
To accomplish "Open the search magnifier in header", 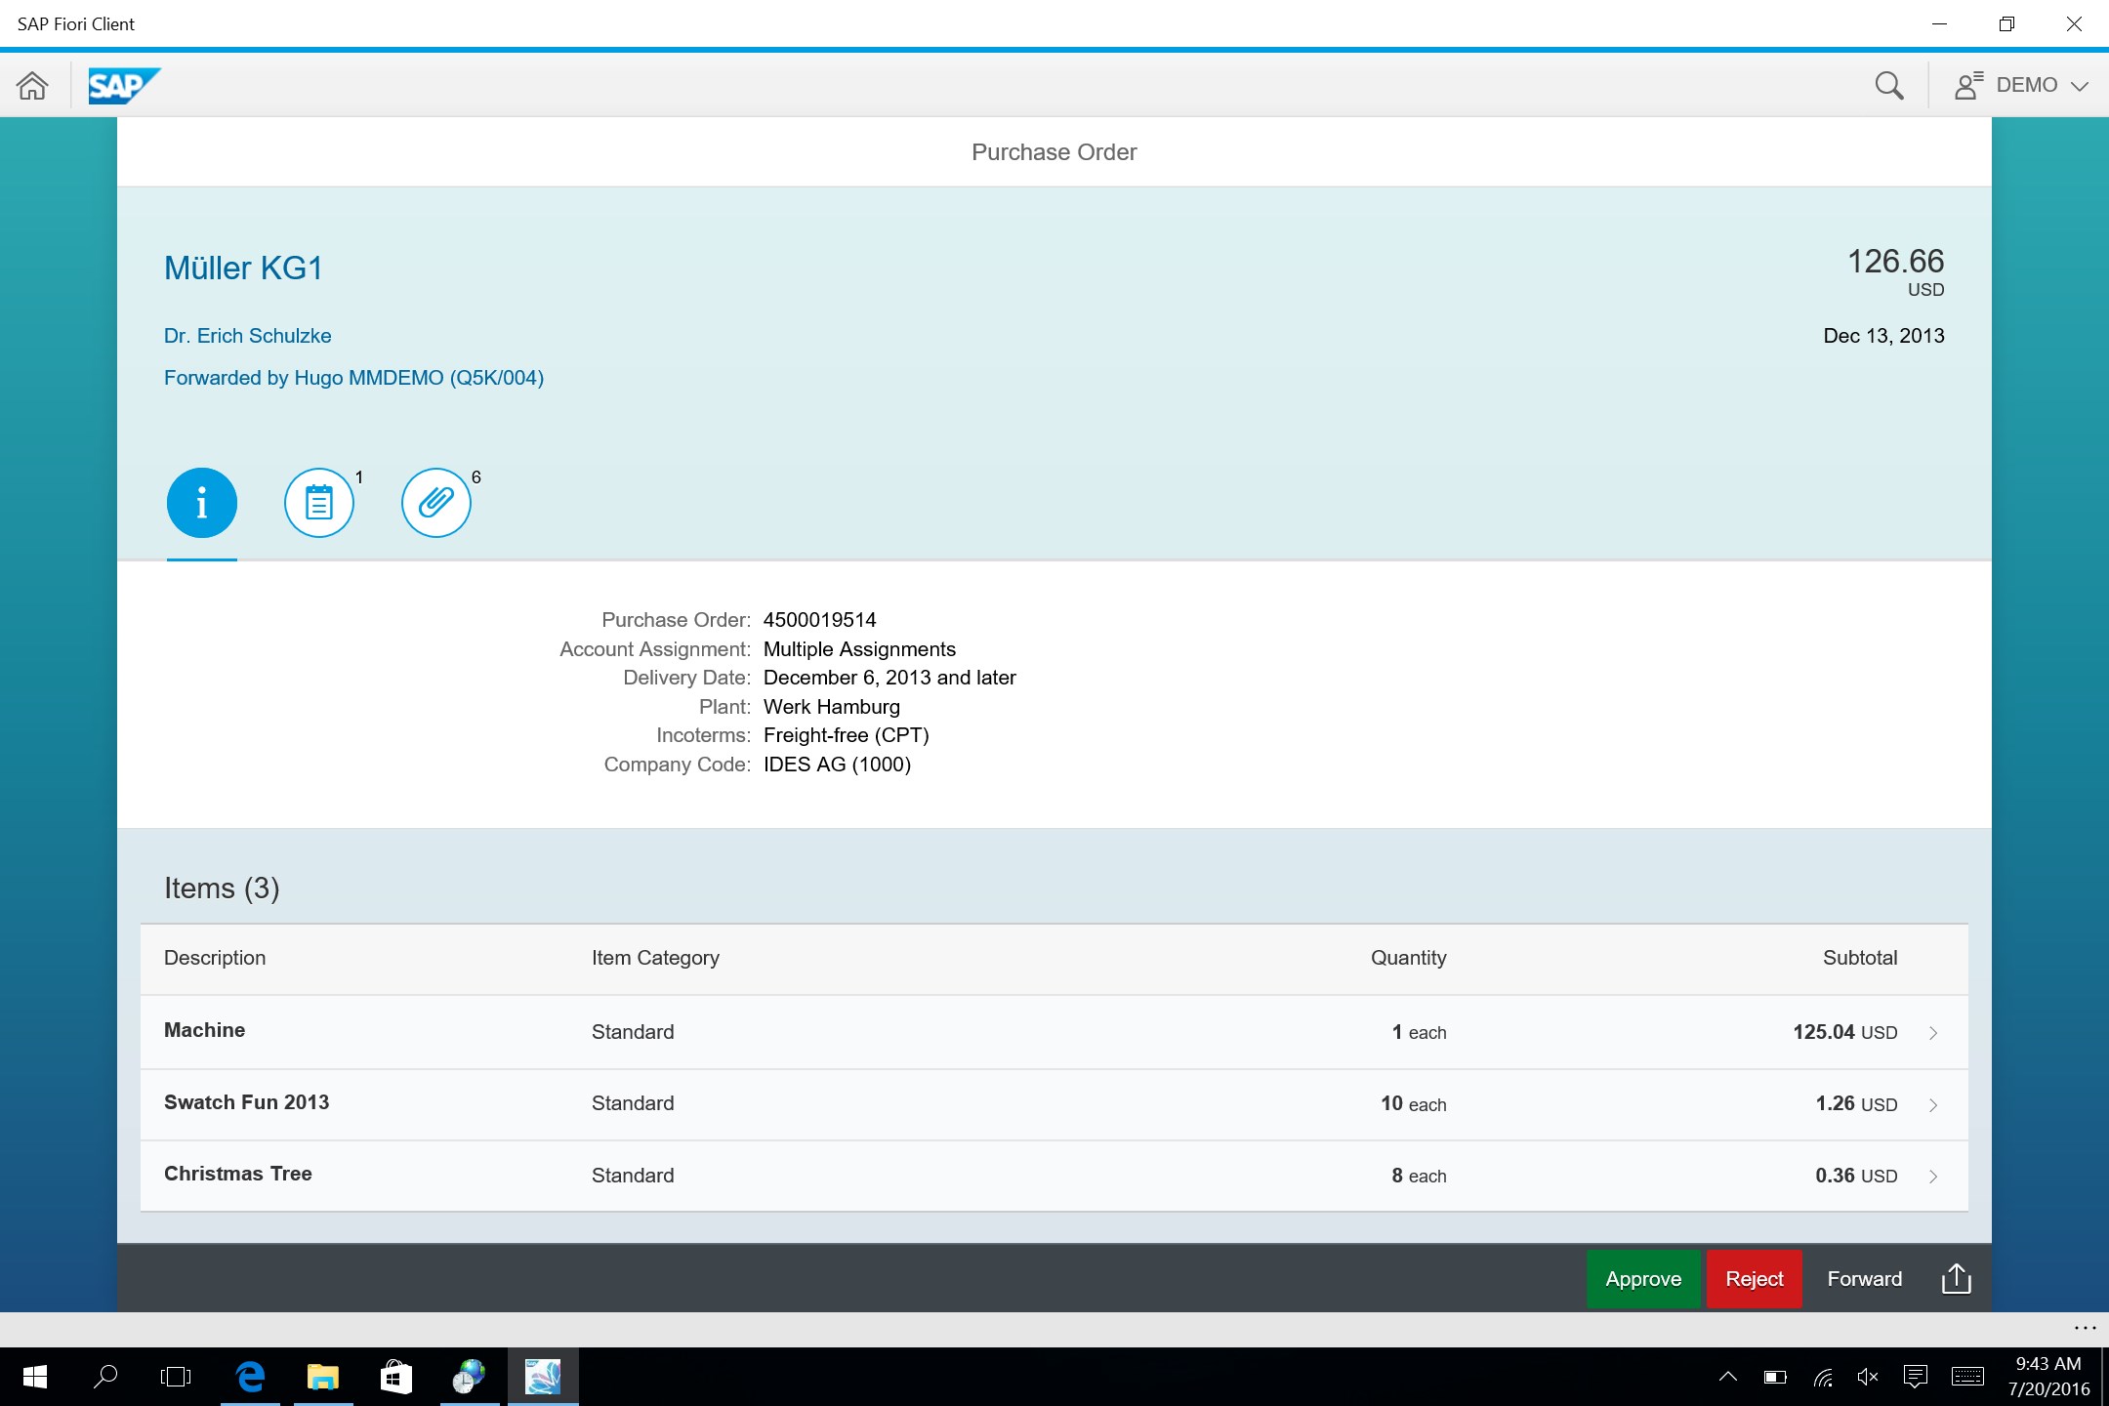I will coord(1888,86).
